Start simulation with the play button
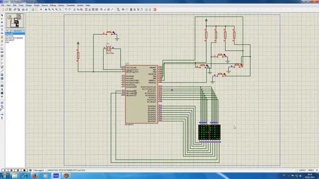This screenshot has width=319, height=179. coord(5,170)
